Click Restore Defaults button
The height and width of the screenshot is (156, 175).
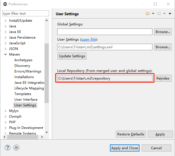[131, 134]
